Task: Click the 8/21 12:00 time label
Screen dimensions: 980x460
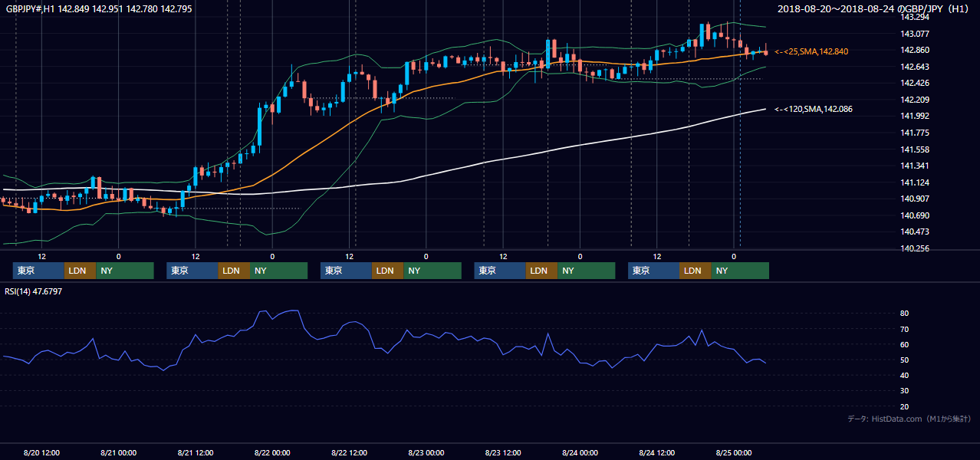Action: (196, 452)
